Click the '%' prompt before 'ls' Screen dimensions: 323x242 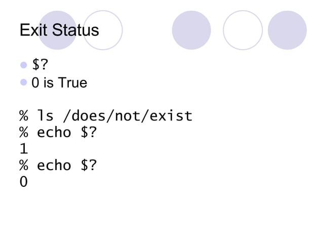point(24,116)
